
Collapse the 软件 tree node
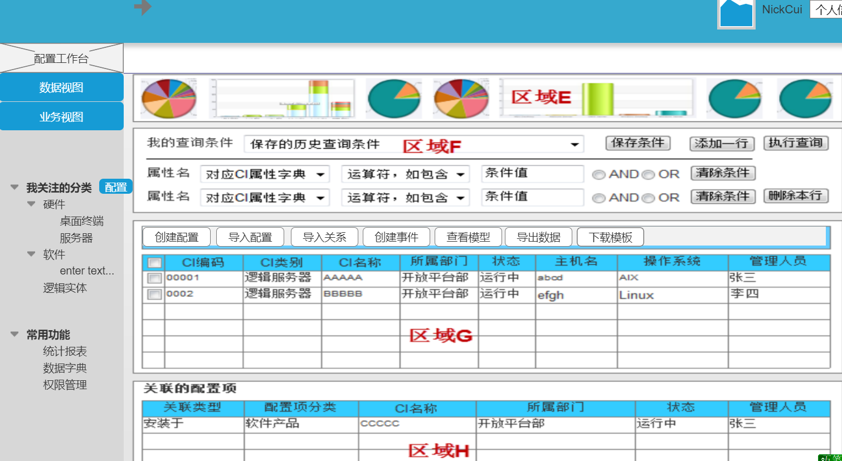(32, 254)
